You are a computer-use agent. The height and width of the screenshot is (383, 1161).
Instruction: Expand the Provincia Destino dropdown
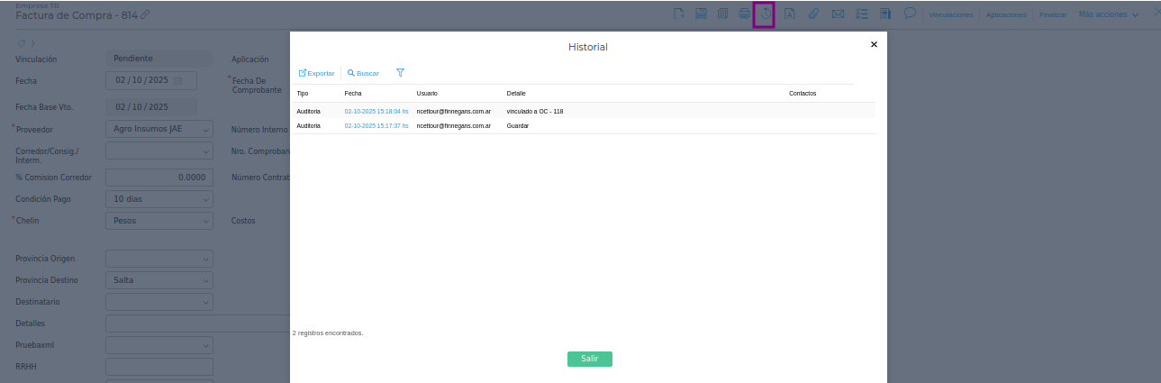pyautogui.click(x=205, y=280)
